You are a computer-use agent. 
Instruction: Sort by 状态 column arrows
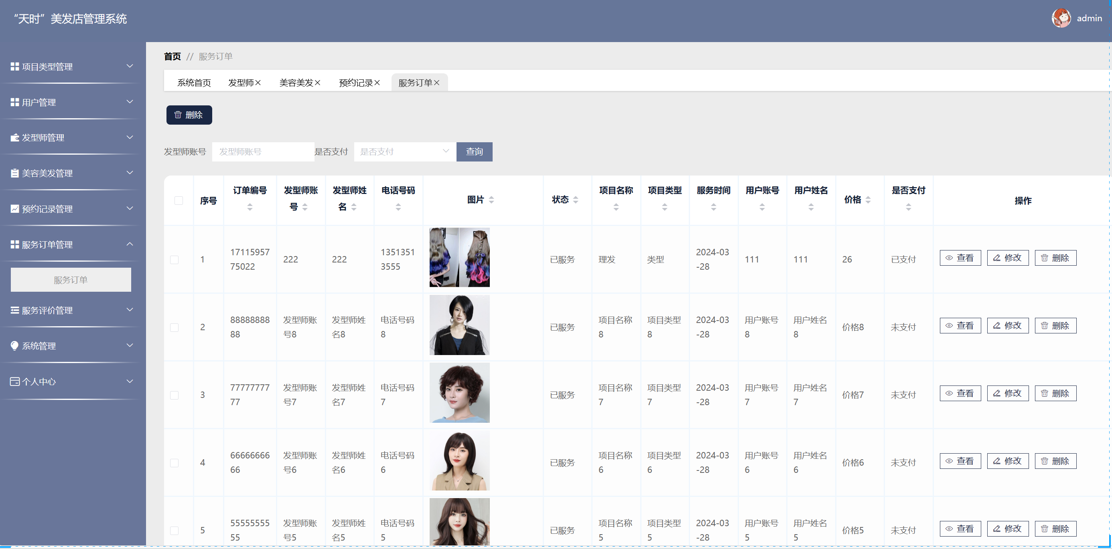(575, 200)
